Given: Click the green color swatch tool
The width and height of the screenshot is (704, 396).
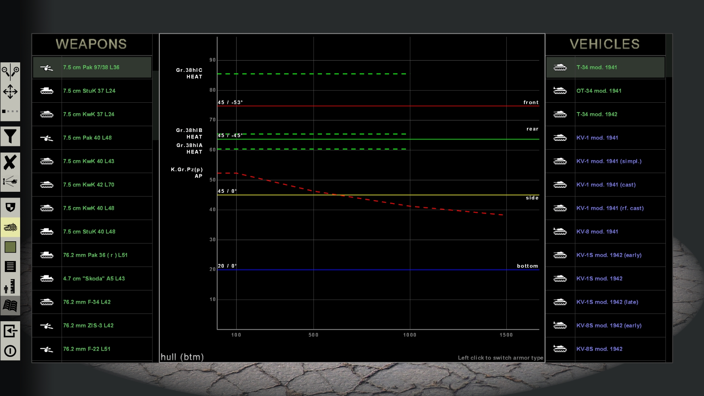Looking at the screenshot, I should (x=10, y=247).
